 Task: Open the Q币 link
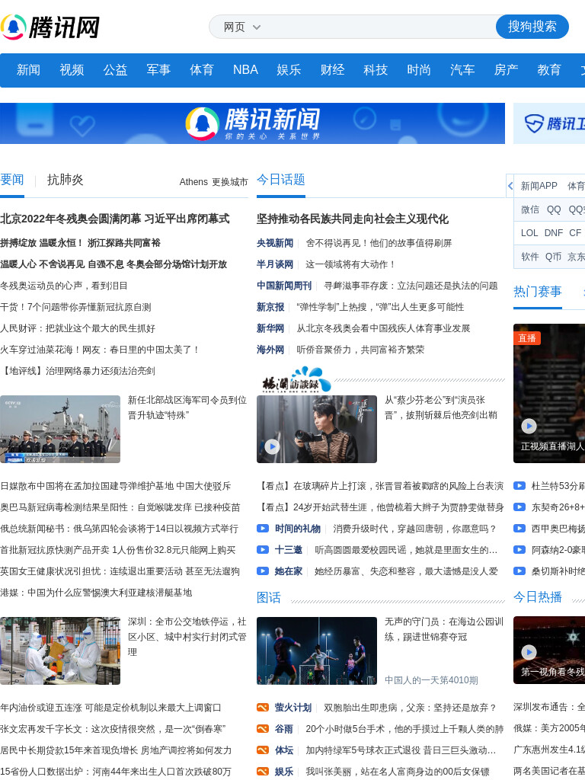pos(553,257)
